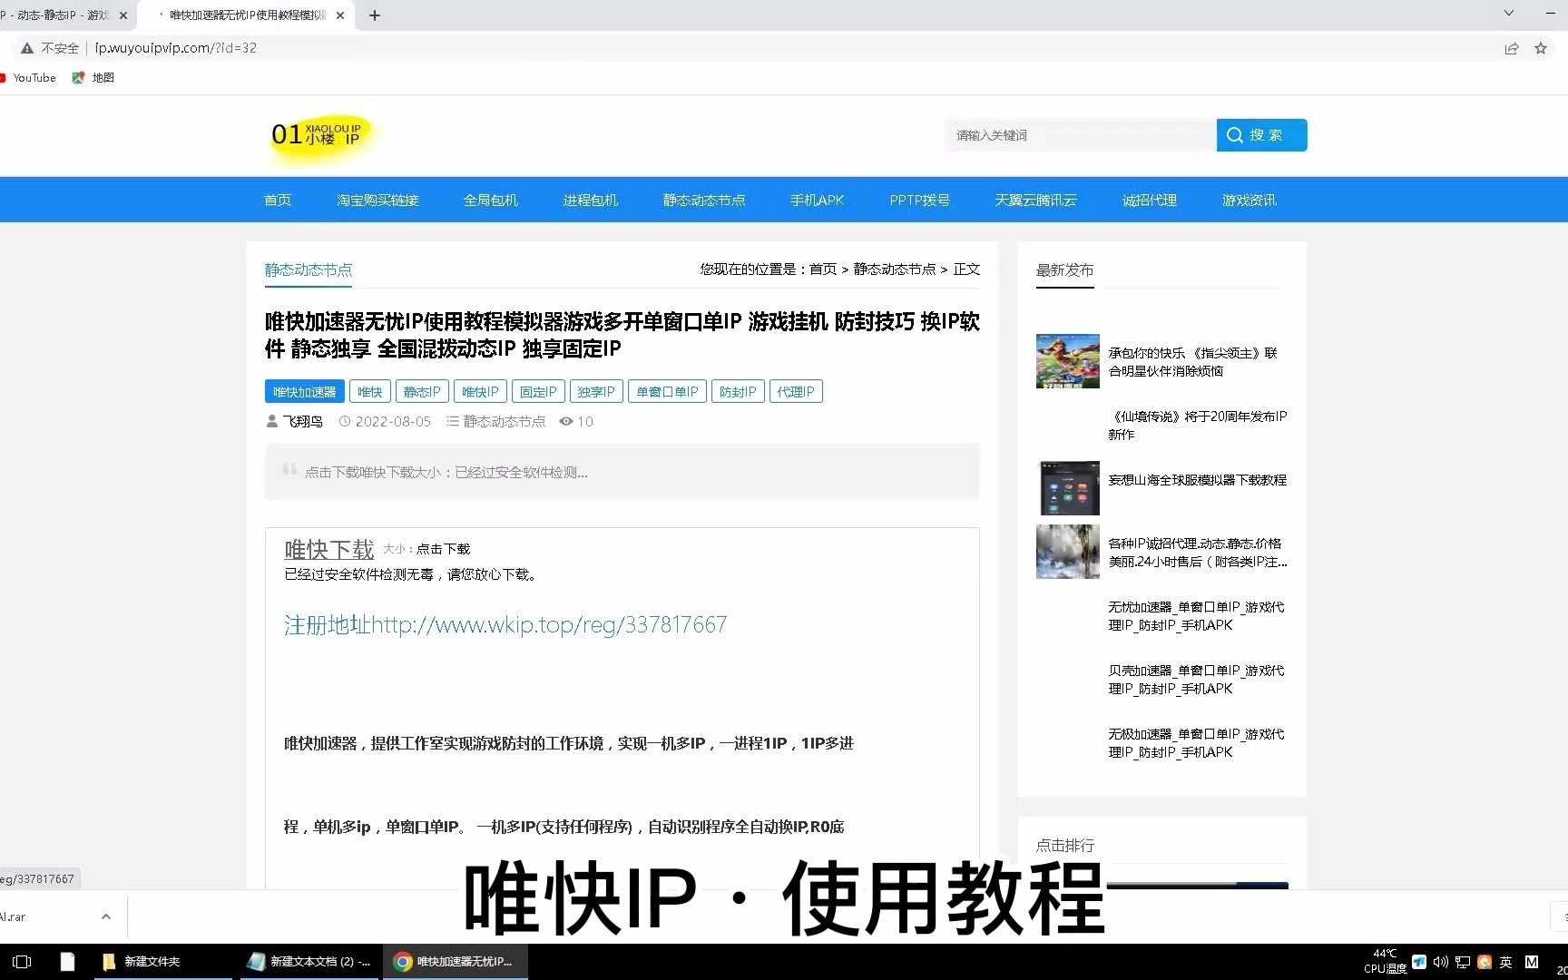The width and height of the screenshot is (1568, 980).
Task: Open the 淘宝购买链接 nav item
Action: (377, 200)
